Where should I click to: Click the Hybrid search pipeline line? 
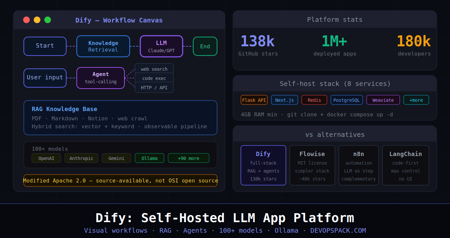point(119,126)
